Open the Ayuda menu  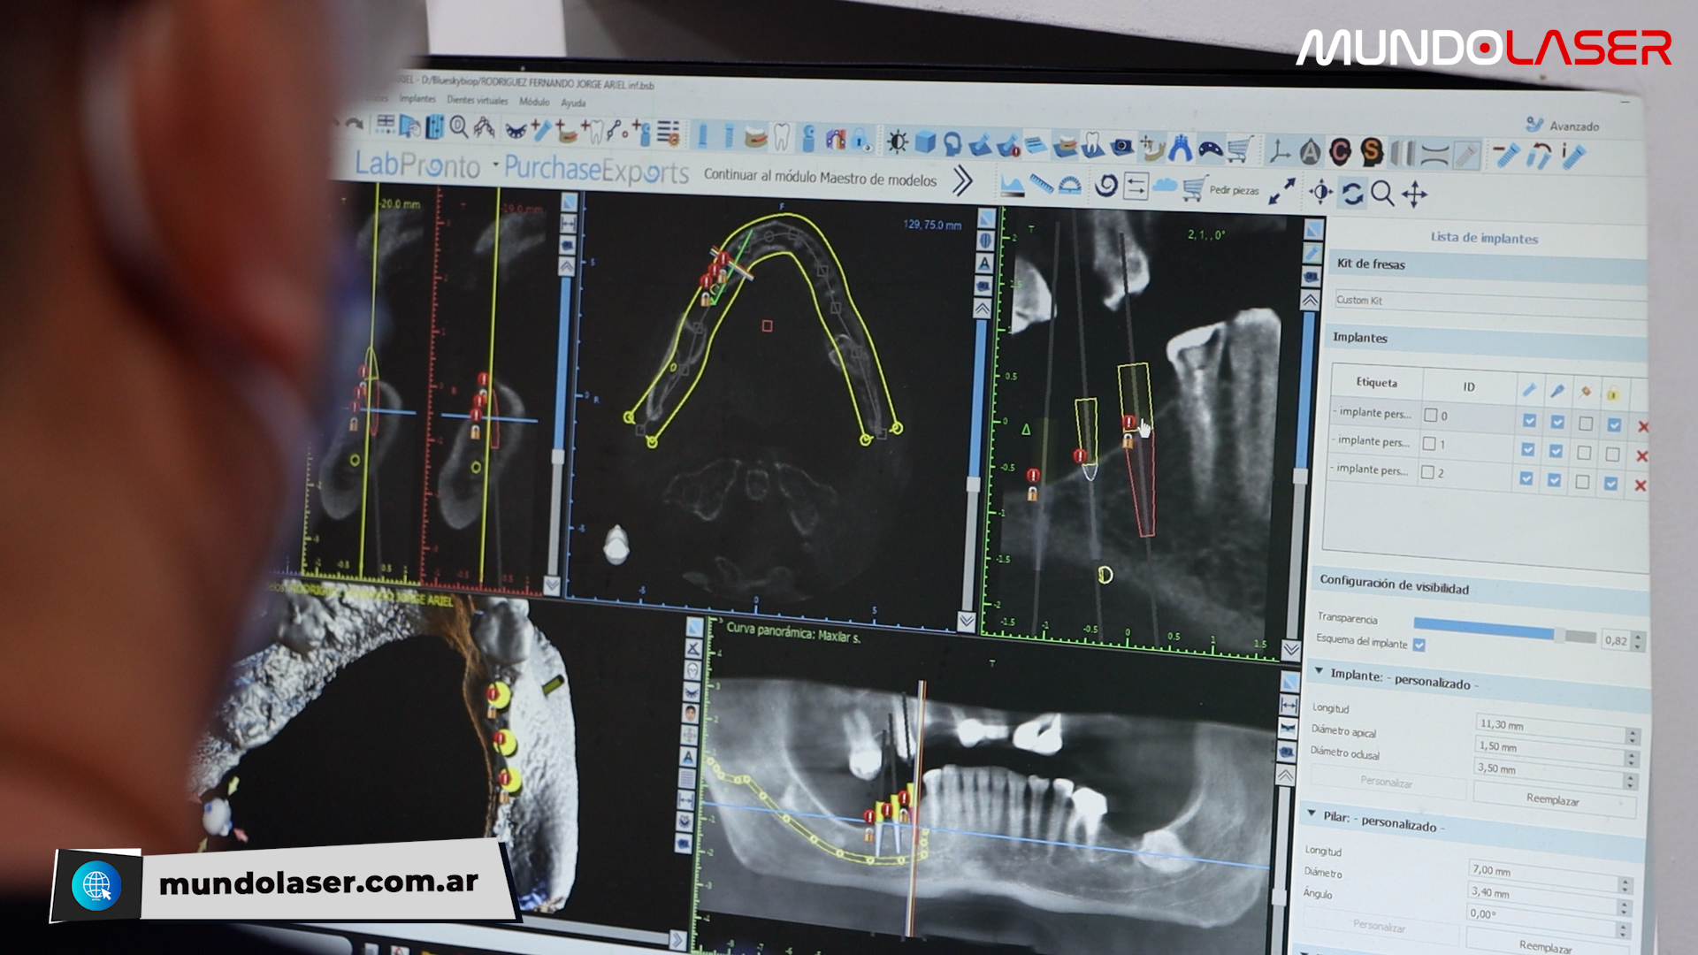click(x=573, y=103)
